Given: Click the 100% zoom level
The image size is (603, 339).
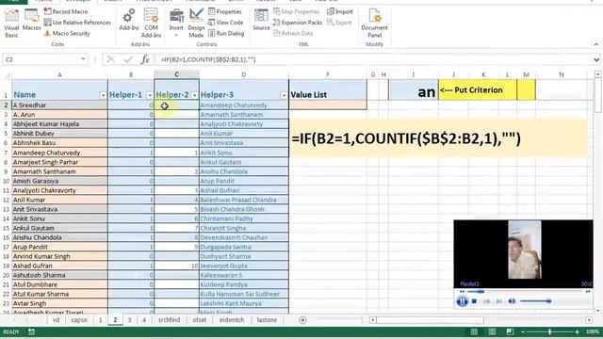Looking at the screenshot, I should (593, 331).
